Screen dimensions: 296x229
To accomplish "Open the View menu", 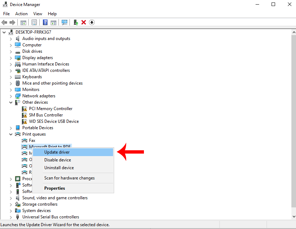I will (x=38, y=14).
